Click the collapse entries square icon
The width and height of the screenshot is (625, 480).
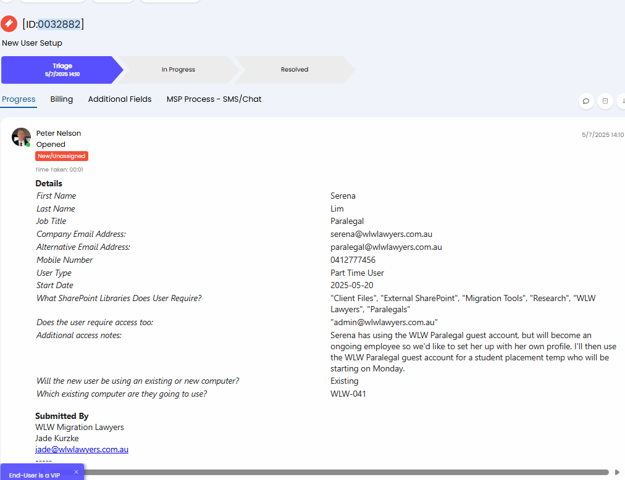click(x=605, y=101)
